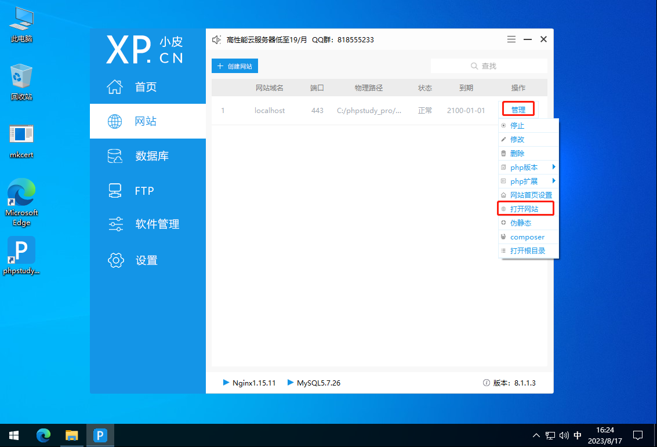Click the 2100-01-01 expiry cell

[x=466, y=110]
